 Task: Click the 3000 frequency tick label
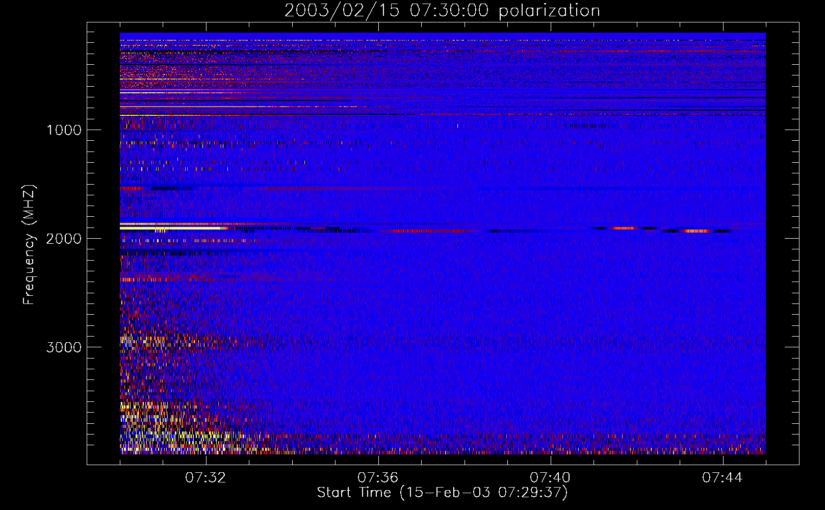(x=64, y=347)
